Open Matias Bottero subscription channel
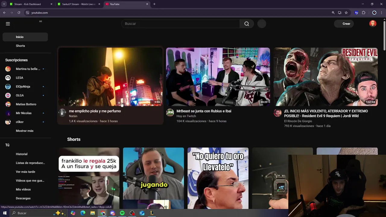Screen dimensions: 386x217 [25, 104]
